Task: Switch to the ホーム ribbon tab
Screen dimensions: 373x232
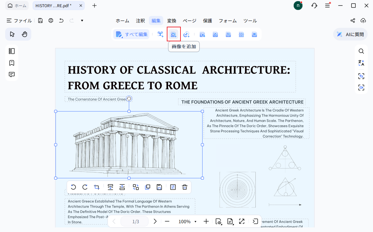Action: point(122,21)
